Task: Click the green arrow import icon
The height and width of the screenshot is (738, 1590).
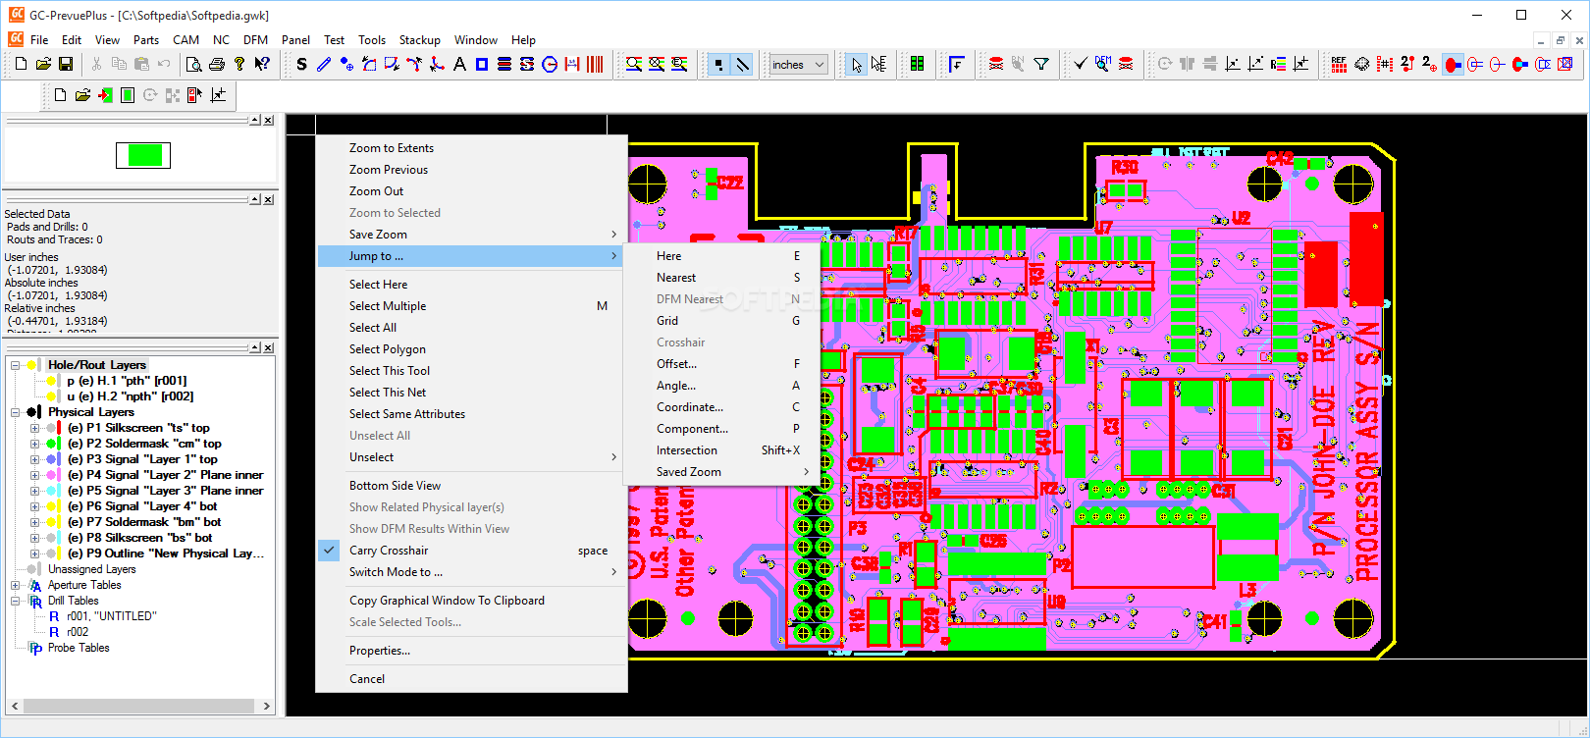Action: (x=105, y=95)
